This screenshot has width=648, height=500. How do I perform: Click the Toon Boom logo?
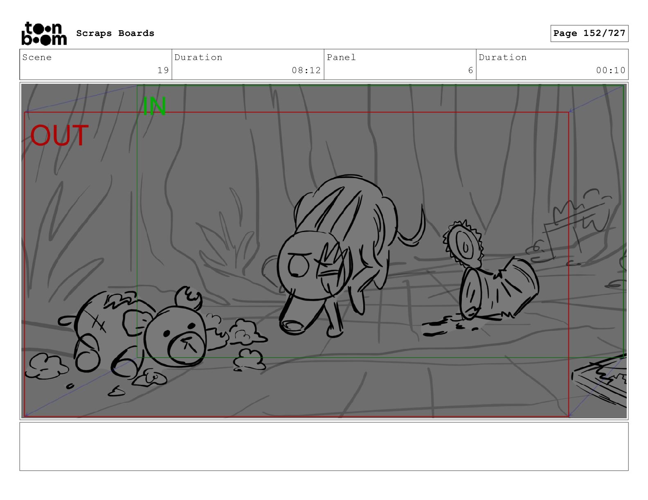tap(44, 33)
